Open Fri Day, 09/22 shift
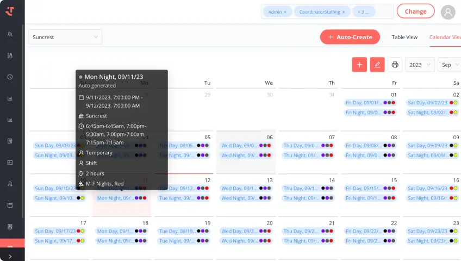This screenshot has height=261, width=461. tap(370, 231)
